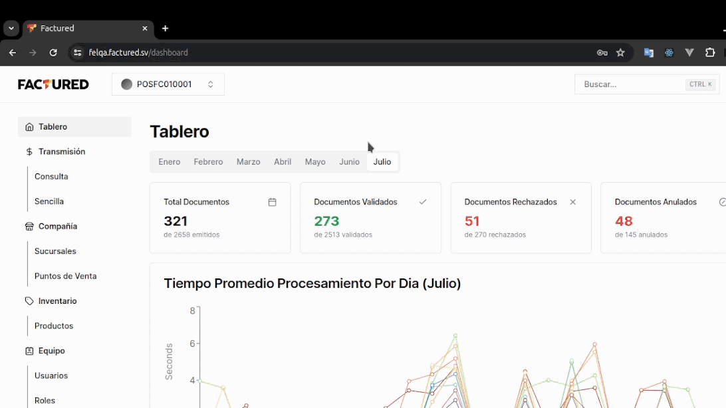Screen dimensions: 726x408
Task: View site information icon beside URL
Action: [78, 52]
